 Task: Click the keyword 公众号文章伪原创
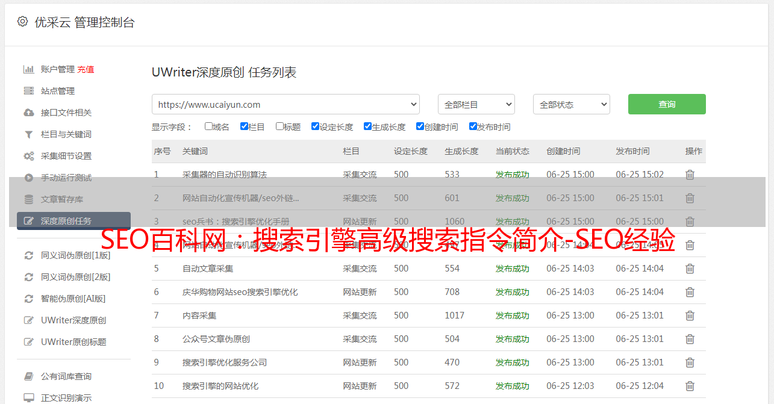(x=216, y=339)
